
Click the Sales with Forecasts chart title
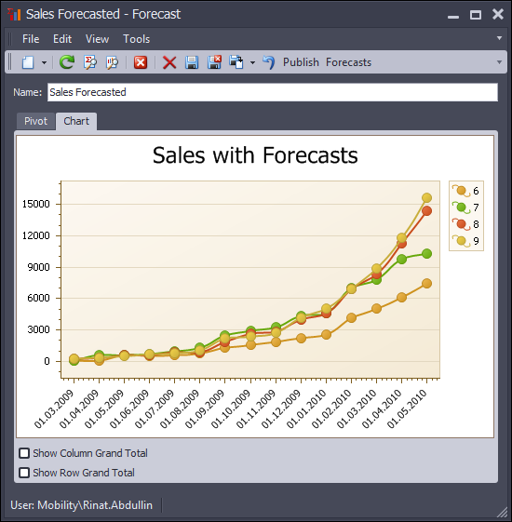pos(255,155)
